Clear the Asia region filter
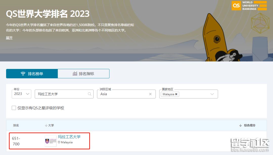The height and width of the screenshot is (155, 273). (x=150, y=94)
